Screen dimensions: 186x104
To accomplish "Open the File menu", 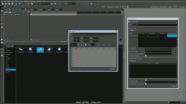I will pyautogui.click(x=2, y=1).
